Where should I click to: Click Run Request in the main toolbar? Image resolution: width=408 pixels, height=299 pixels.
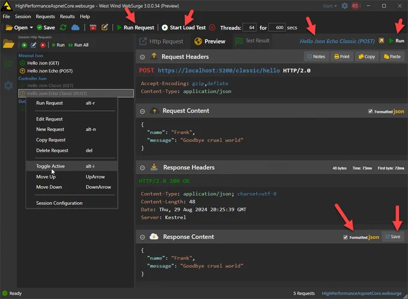pyautogui.click(x=136, y=28)
